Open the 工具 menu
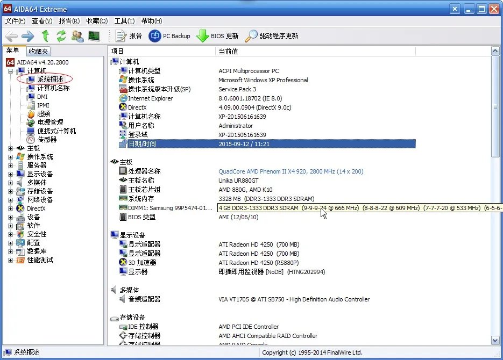Image resolution: width=503 pixels, height=360 pixels. point(124,21)
